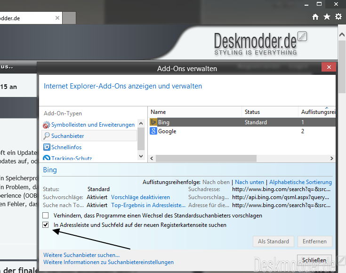Click Alphabetische Sortierung link

pos(300,182)
